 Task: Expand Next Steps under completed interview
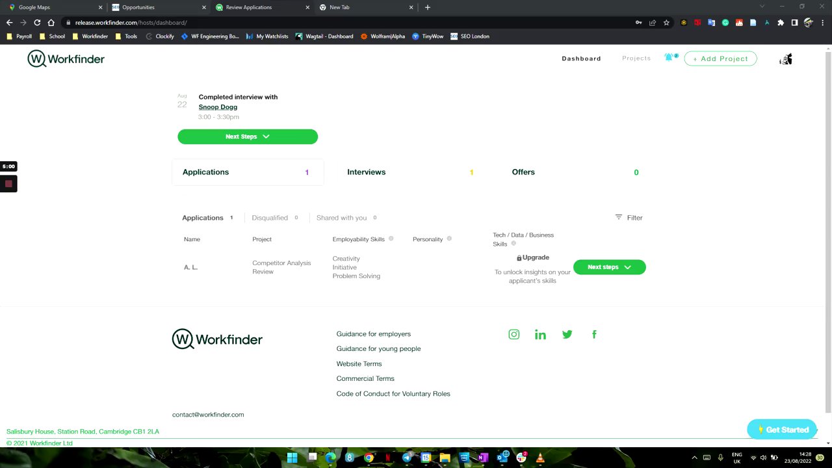[248, 136]
